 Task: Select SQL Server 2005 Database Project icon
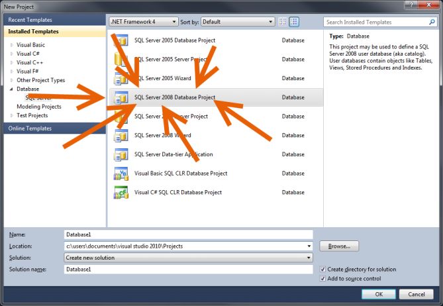[x=121, y=40]
